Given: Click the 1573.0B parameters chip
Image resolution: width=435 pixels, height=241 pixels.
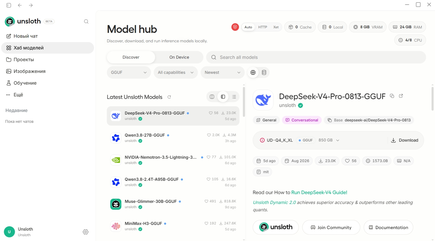Looking at the screenshot, I should (x=377, y=161).
